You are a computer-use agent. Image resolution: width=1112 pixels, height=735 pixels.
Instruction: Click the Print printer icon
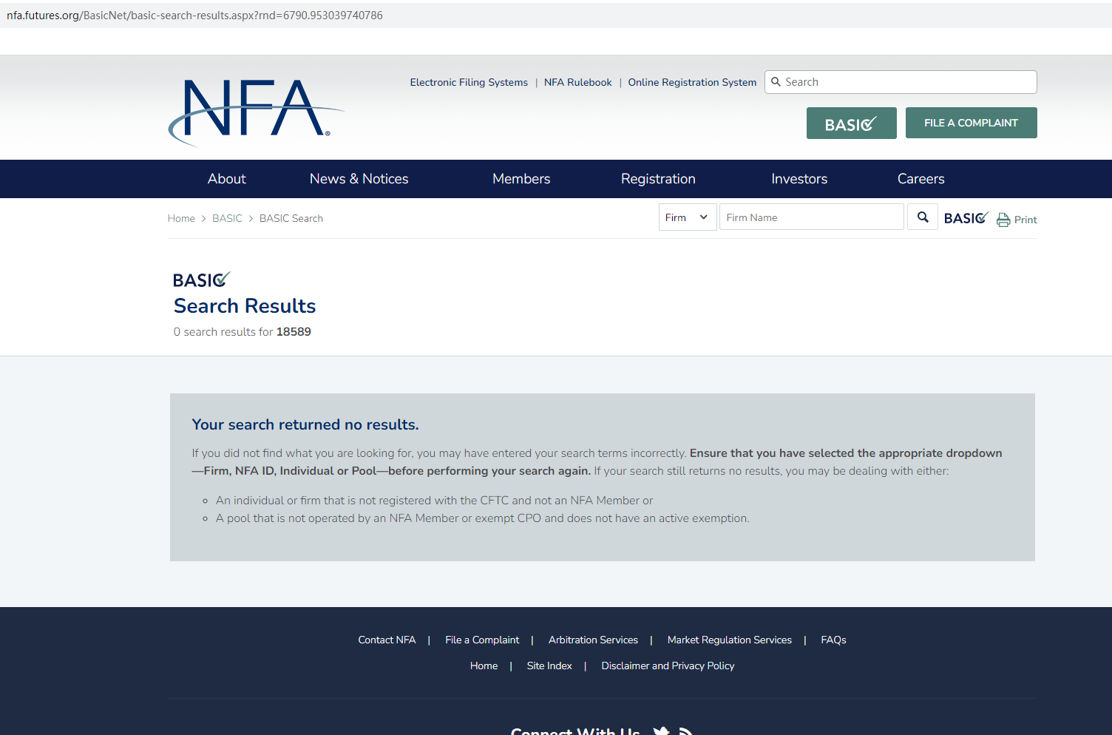1003,220
